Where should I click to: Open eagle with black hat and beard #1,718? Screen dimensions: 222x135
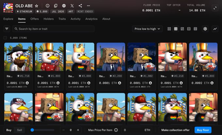point(18,57)
